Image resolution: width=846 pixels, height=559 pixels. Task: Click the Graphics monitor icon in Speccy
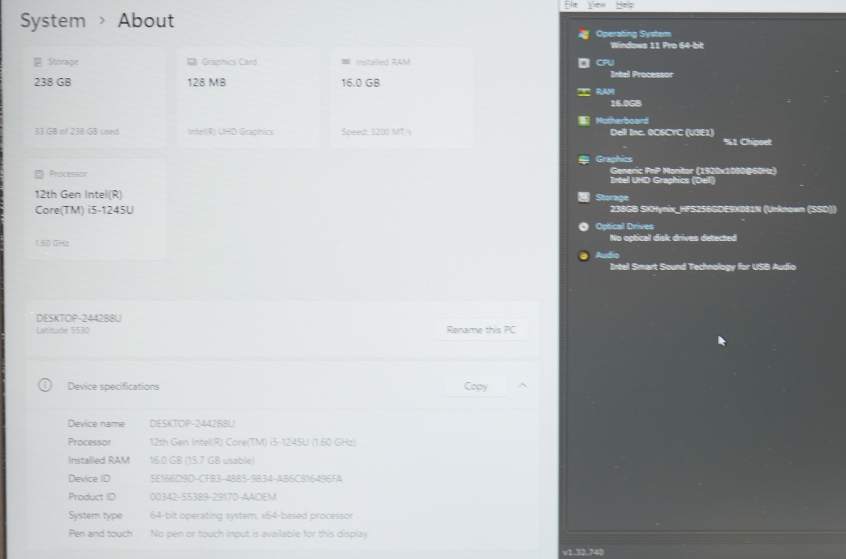(x=584, y=159)
